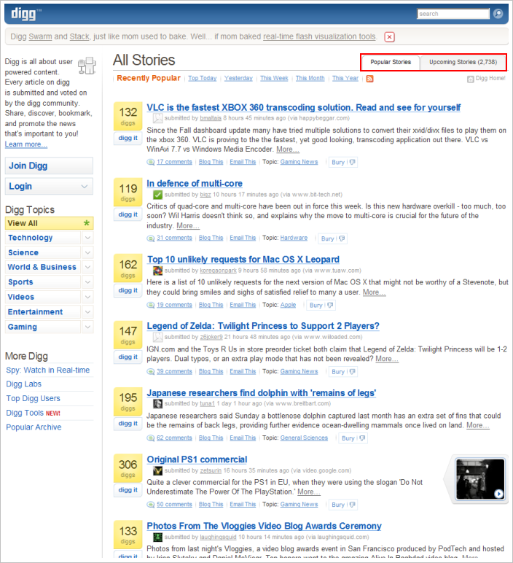Click the search magnifier icon

coord(498,14)
